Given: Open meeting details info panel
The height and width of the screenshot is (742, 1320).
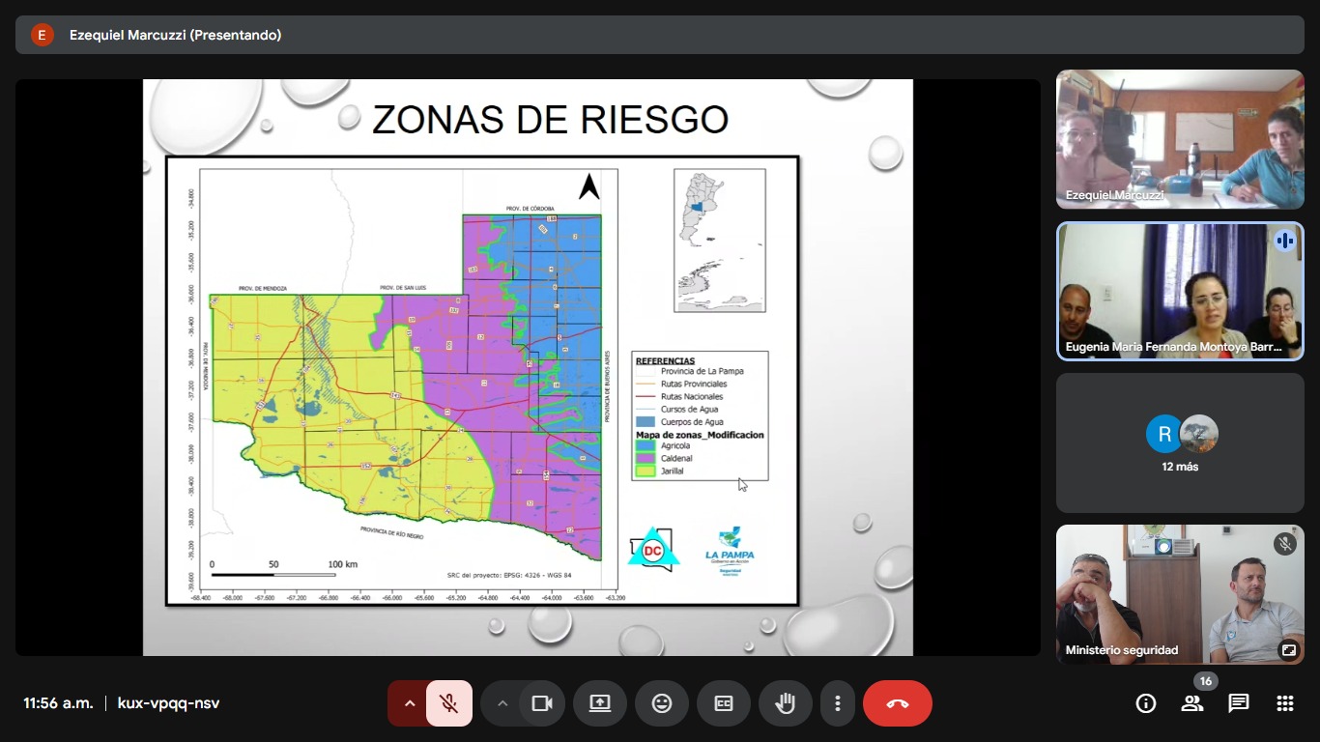Looking at the screenshot, I should coord(1146,703).
